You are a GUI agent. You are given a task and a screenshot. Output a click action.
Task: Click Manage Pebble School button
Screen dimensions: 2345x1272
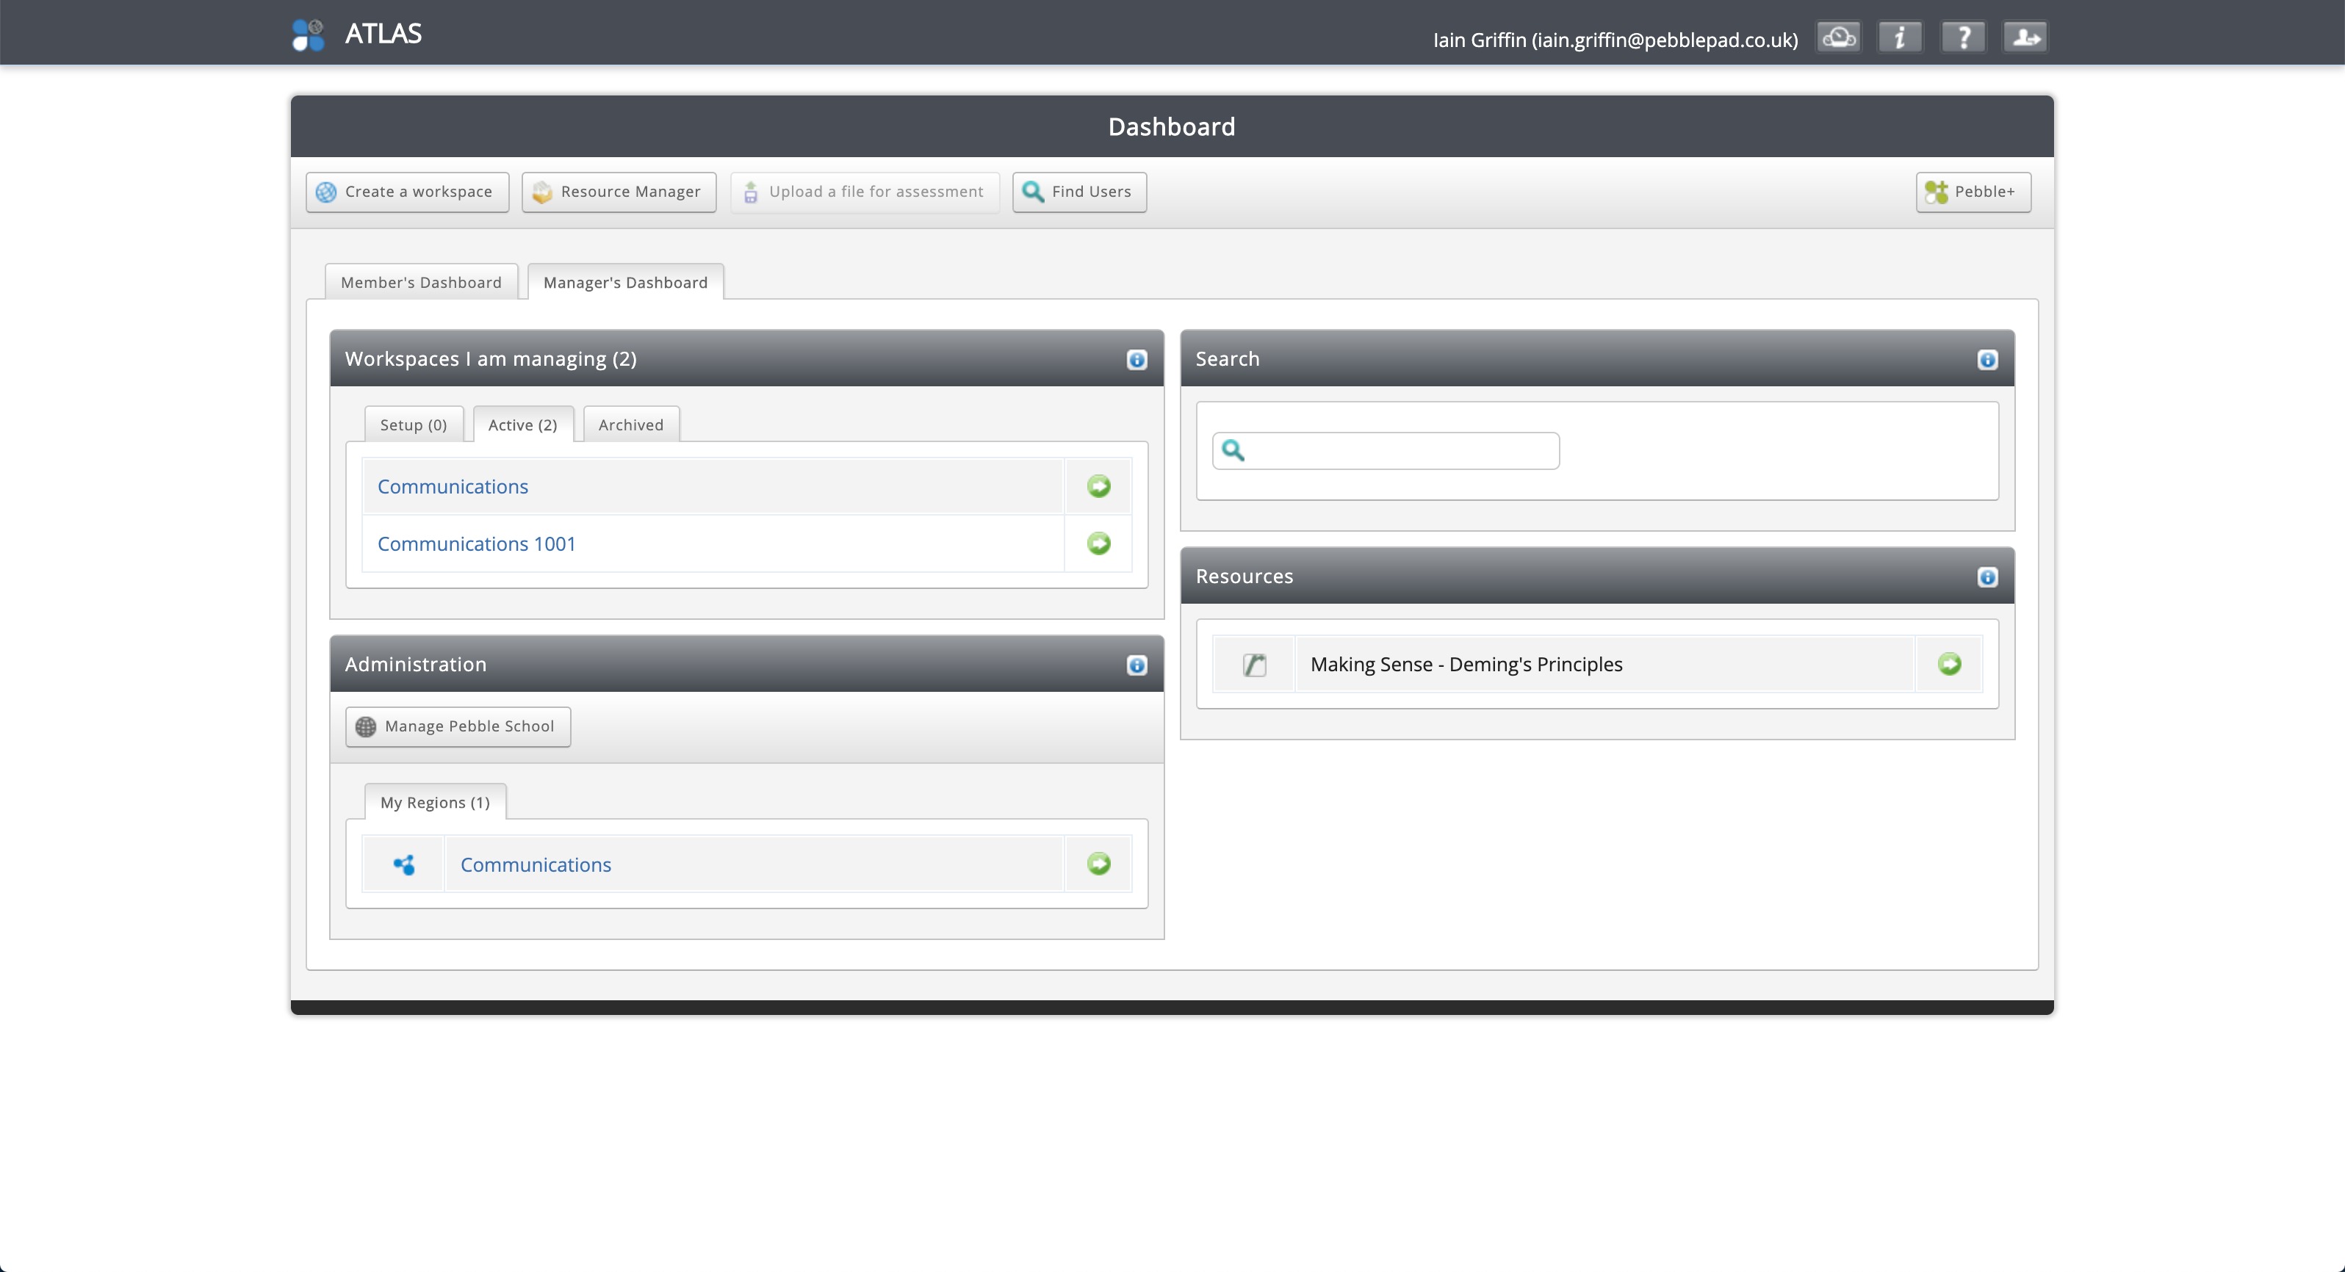pyautogui.click(x=458, y=726)
